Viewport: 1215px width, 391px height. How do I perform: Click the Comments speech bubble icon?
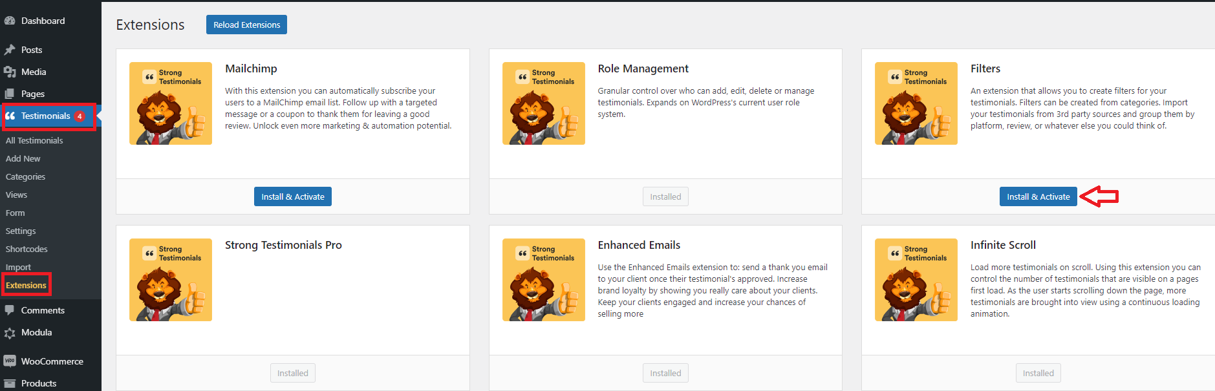10,310
